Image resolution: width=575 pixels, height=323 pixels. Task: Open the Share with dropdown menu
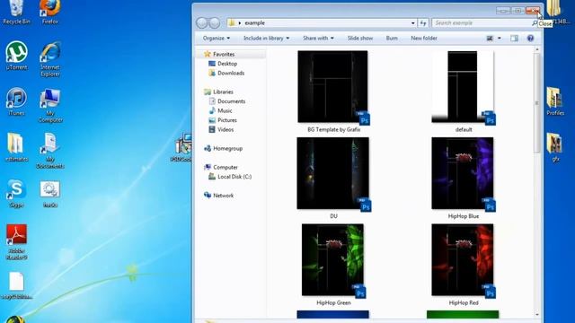click(318, 38)
